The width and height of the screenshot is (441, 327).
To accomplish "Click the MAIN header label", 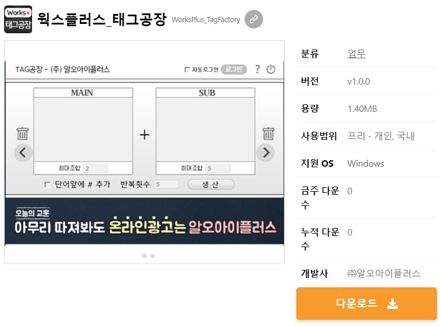I will click(x=82, y=93).
